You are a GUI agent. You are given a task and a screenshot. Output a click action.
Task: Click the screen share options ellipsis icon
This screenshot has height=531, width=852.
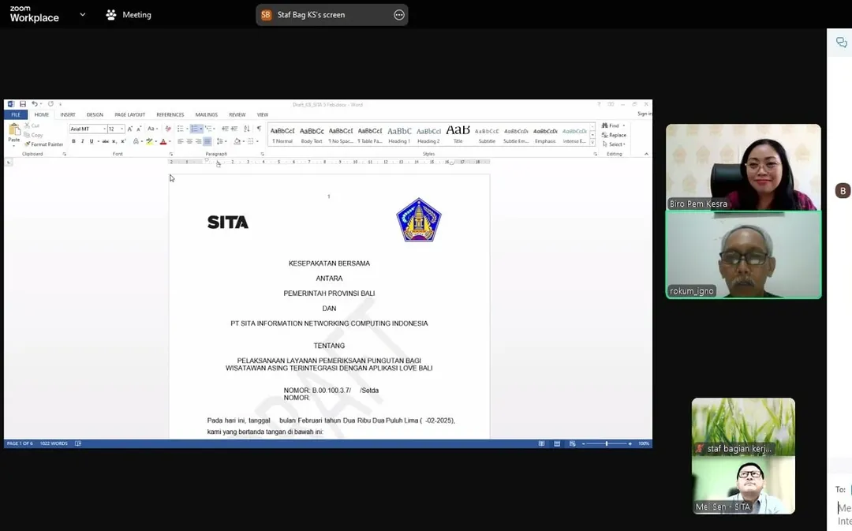[399, 15]
